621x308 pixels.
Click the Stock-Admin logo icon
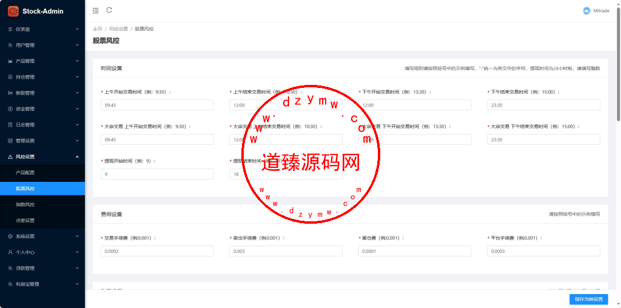click(13, 11)
